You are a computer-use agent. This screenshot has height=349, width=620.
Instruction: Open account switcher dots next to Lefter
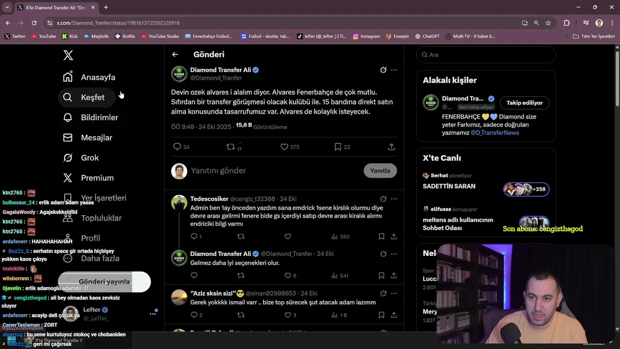coord(153,314)
